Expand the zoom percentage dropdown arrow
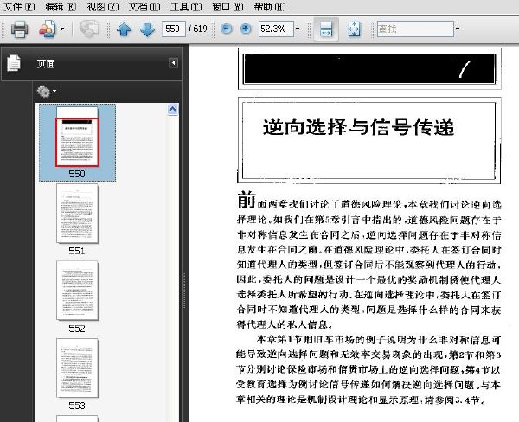The width and height of the screenshot is (519, 422). [298, 29]
